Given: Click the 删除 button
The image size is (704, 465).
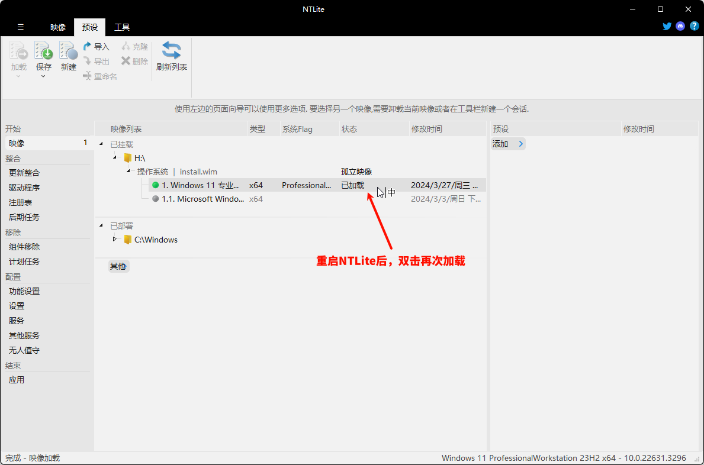Looking at the screenshot, I should (x=134, y=62).
